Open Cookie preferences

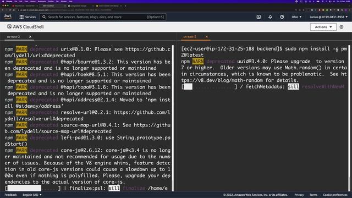pos(335,195)
